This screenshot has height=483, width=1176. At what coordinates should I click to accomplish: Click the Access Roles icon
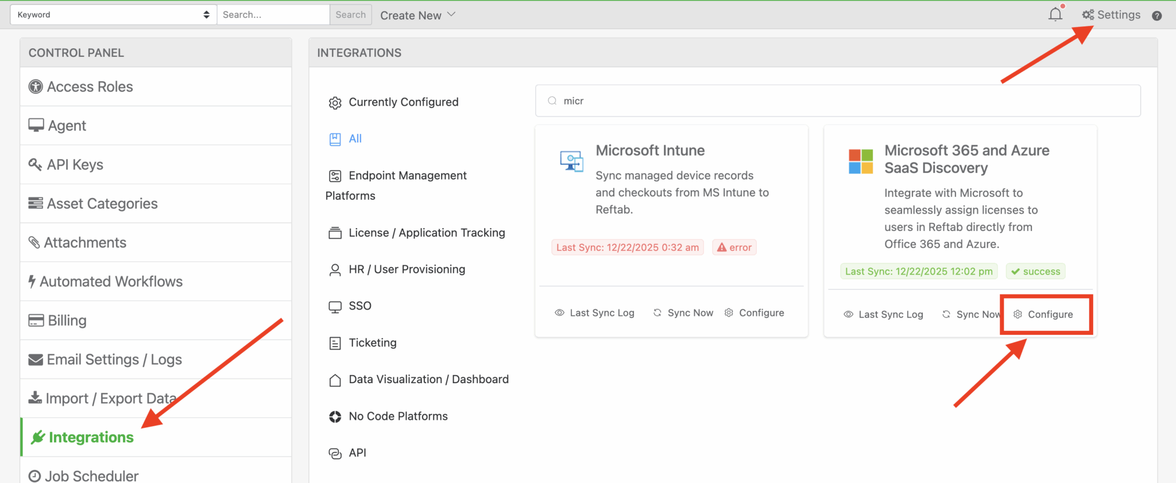pyautogui.click(x=36, y=87)
